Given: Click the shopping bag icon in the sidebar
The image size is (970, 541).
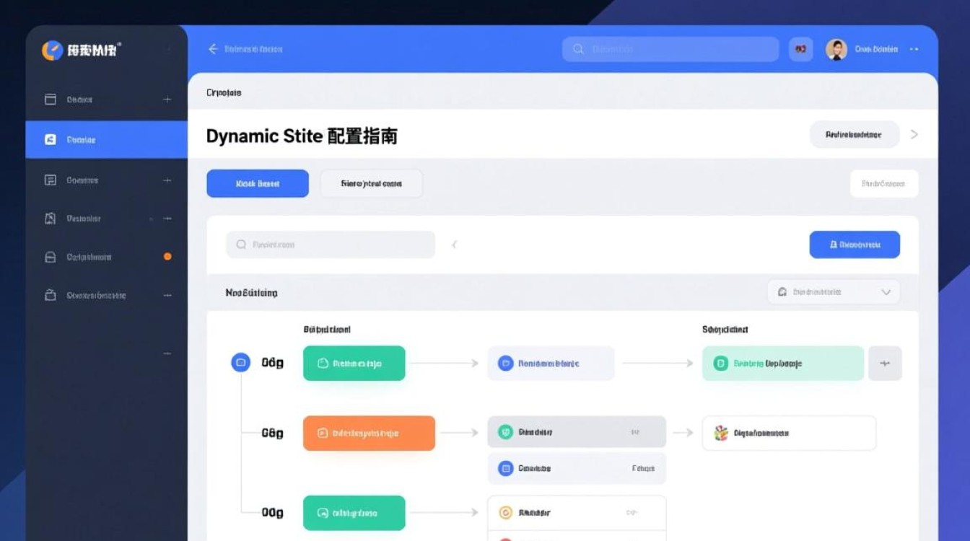Looking at the screenshot, I should [51, 295].
